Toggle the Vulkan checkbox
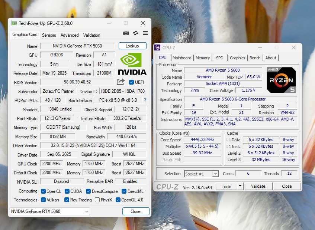This screenshot has width=315, height=230. click(x=43, y=200)
